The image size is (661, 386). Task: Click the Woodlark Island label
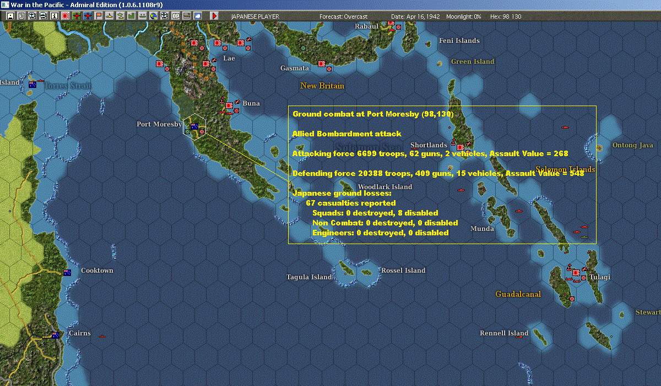tap(385, 187)
